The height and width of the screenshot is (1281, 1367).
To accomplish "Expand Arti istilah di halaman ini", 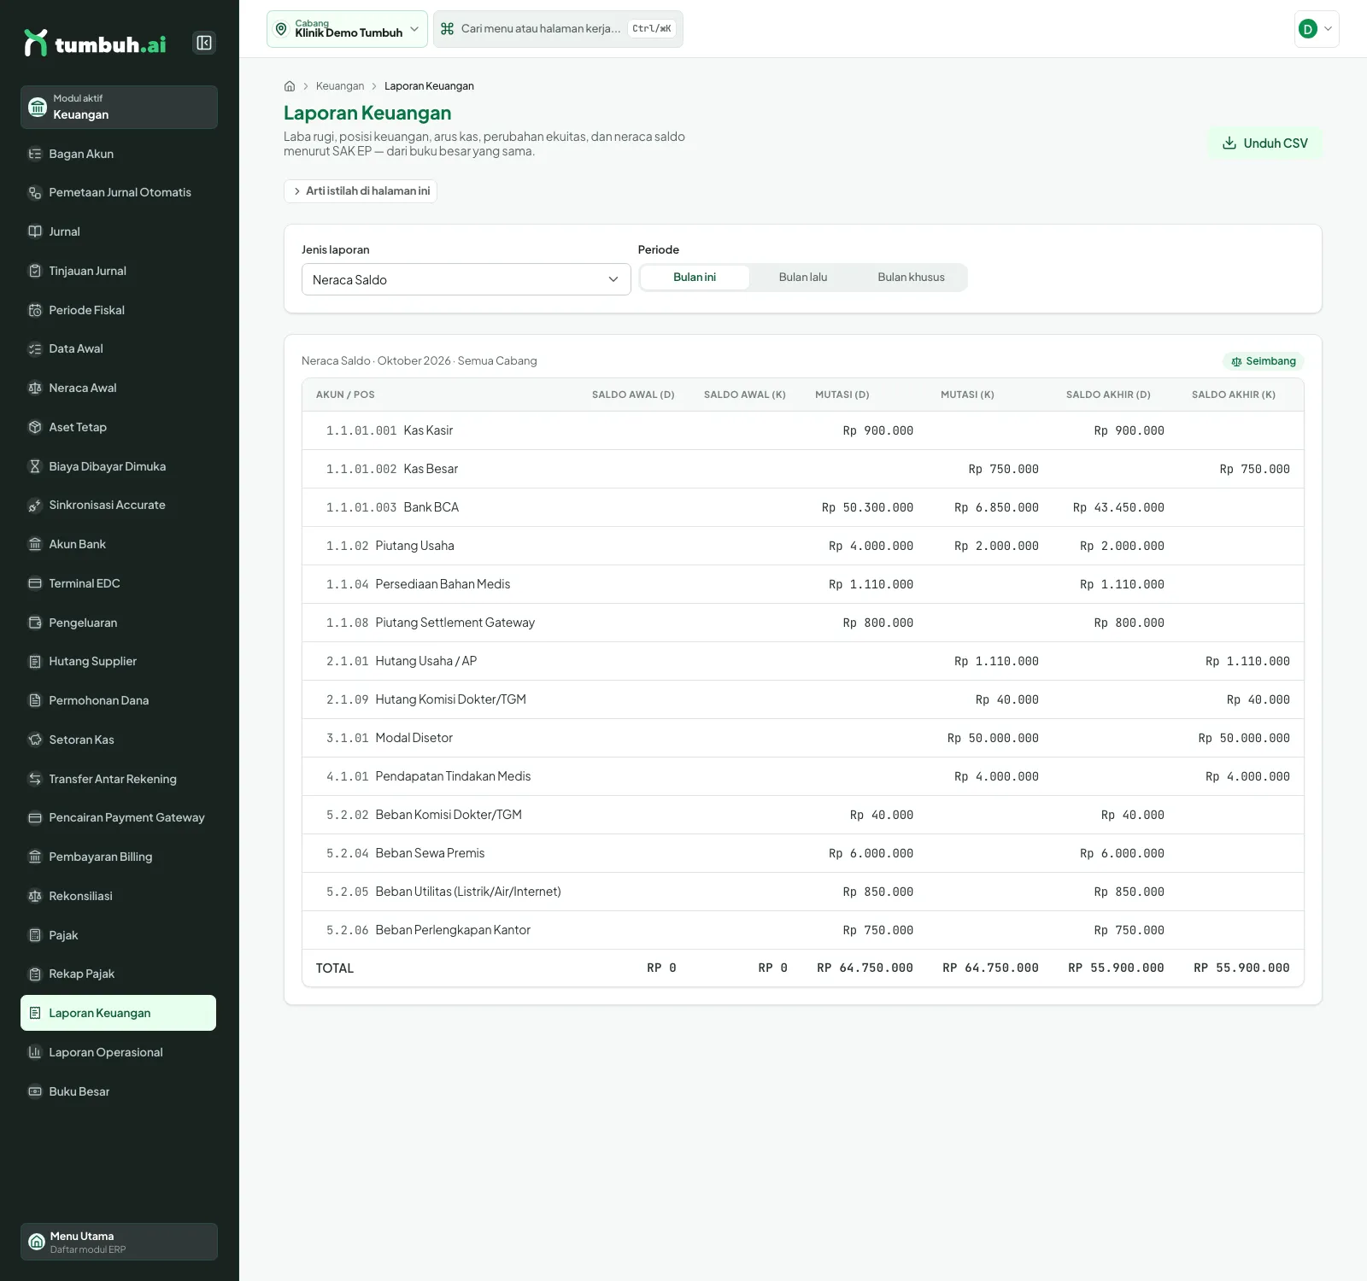I will point(361,191).
